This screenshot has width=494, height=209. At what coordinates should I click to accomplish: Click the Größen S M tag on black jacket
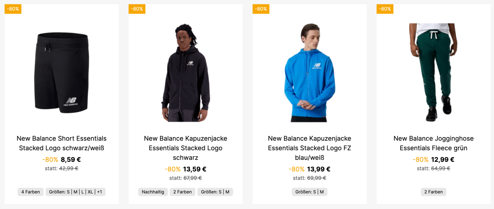coord(215,192)
